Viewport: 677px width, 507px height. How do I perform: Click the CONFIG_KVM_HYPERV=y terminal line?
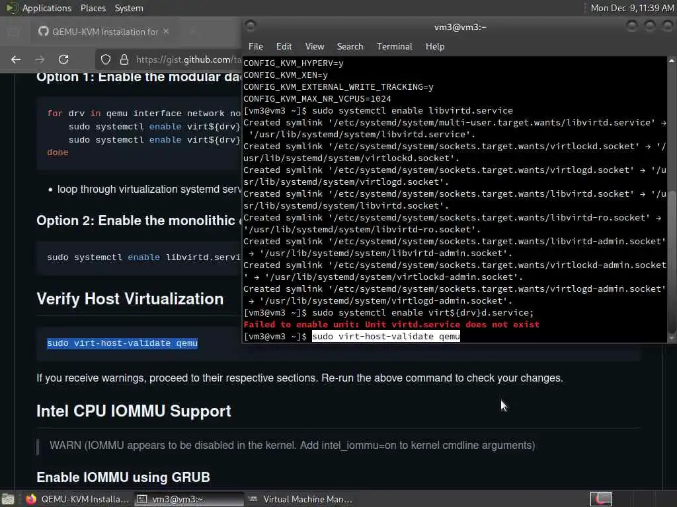point(294,63)
